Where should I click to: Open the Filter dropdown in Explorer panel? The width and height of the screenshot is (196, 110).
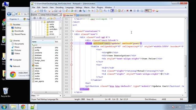click(60, 96)
